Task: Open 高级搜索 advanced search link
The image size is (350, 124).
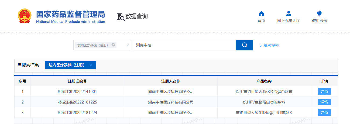Action: tap(271, 46)
